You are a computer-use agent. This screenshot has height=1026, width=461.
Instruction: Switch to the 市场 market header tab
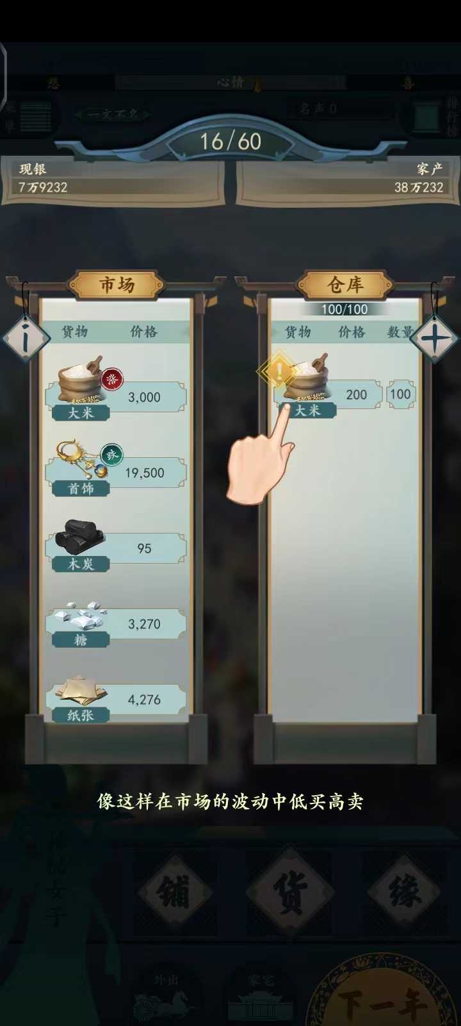click(x=117, y=285)
